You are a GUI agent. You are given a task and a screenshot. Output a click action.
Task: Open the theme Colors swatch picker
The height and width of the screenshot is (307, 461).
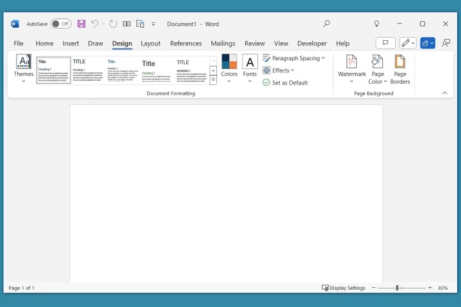coord(229,68)
